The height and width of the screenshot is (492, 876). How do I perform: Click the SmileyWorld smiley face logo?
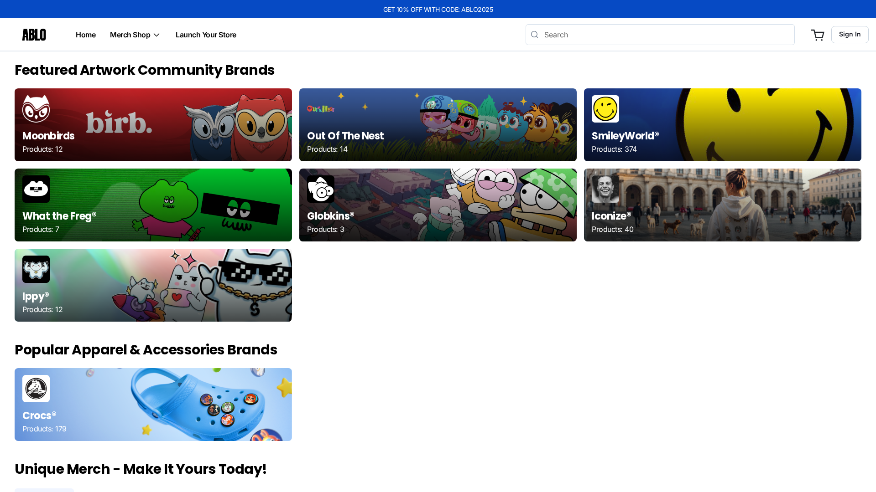605,109
